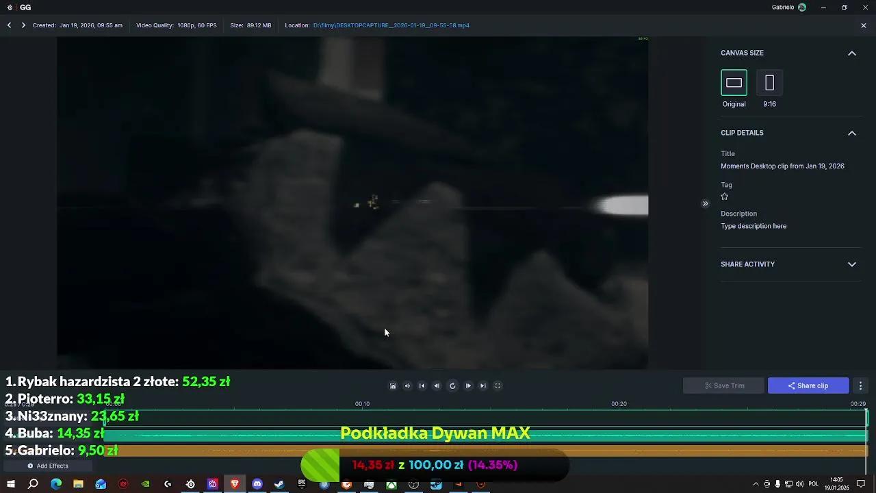The height and width of the screenshot is (493, 876).
Task: Enter fullscreen playback mode
Action: 498,385
